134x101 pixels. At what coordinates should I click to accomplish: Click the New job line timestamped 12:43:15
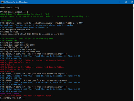(x=33, y=80)
